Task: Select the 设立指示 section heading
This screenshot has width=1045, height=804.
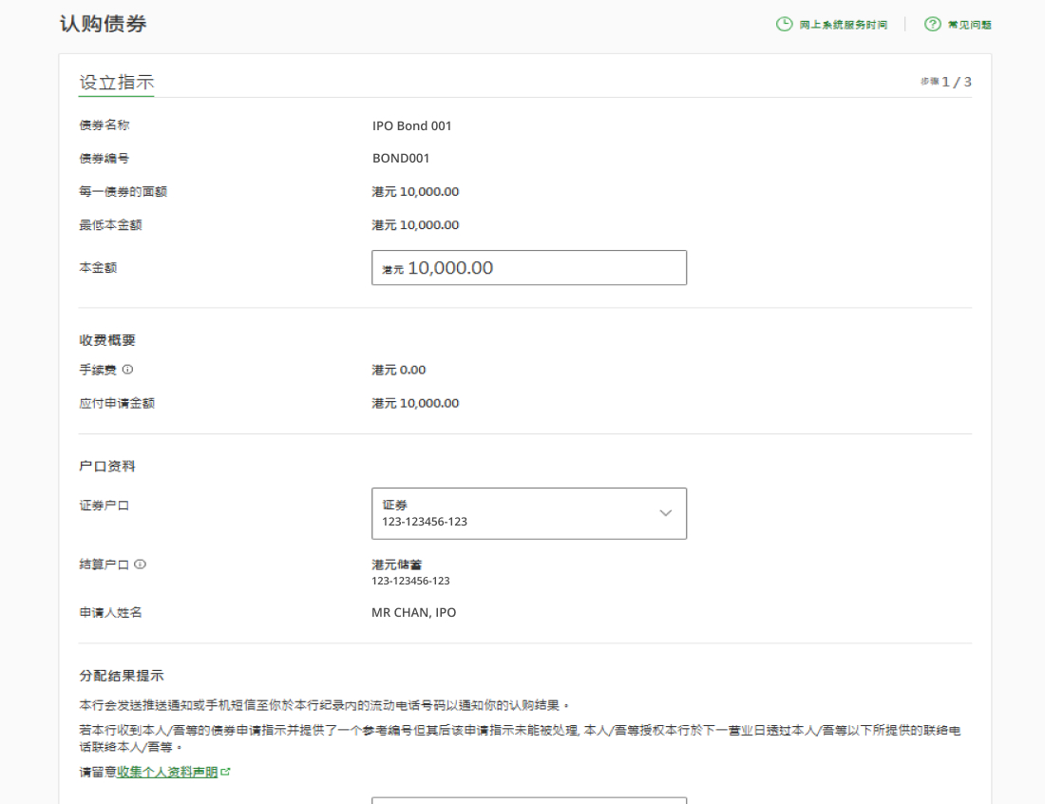Action: 116,83
